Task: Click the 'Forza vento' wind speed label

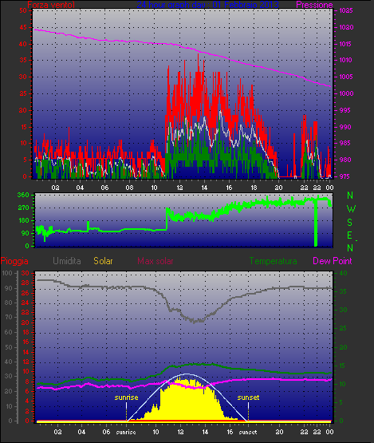Action: [x=51, y=5]
